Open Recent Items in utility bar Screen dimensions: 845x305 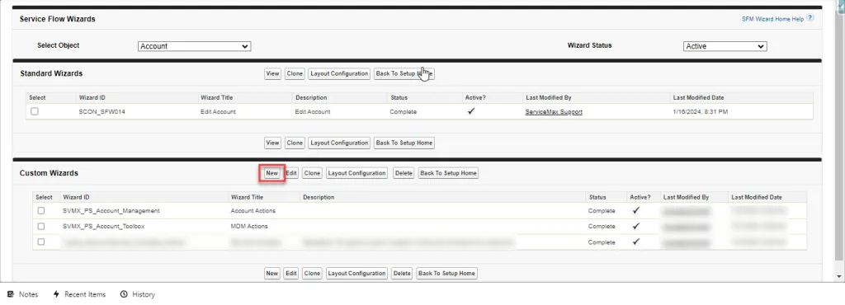click(x=79, y=294)
